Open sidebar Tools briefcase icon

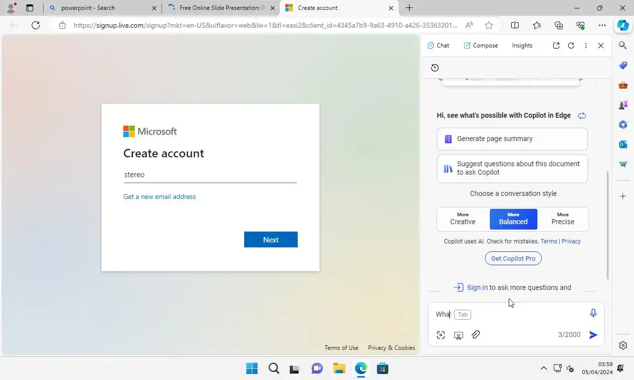point(623,85)
